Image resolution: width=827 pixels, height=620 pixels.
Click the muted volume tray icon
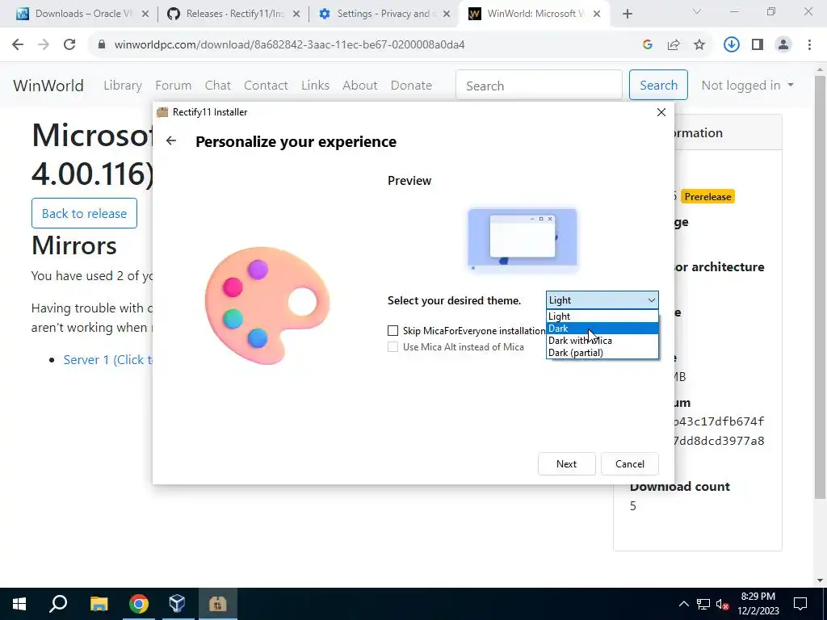tap(723, 604)
